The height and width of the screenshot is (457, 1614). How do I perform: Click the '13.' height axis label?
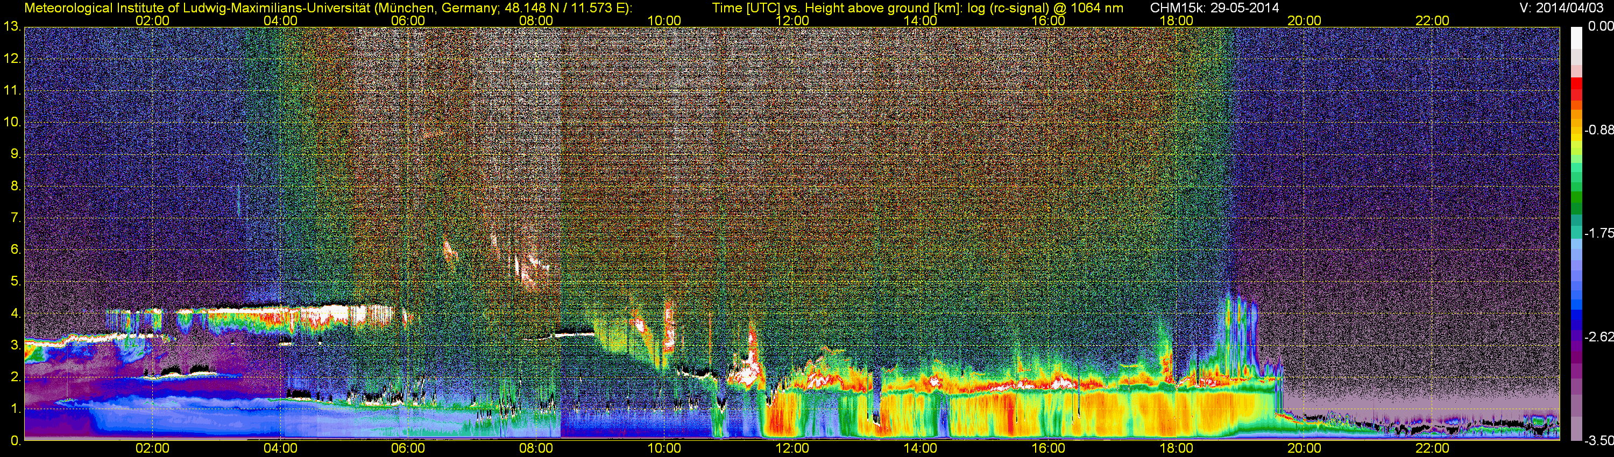(x=12, y=27)
